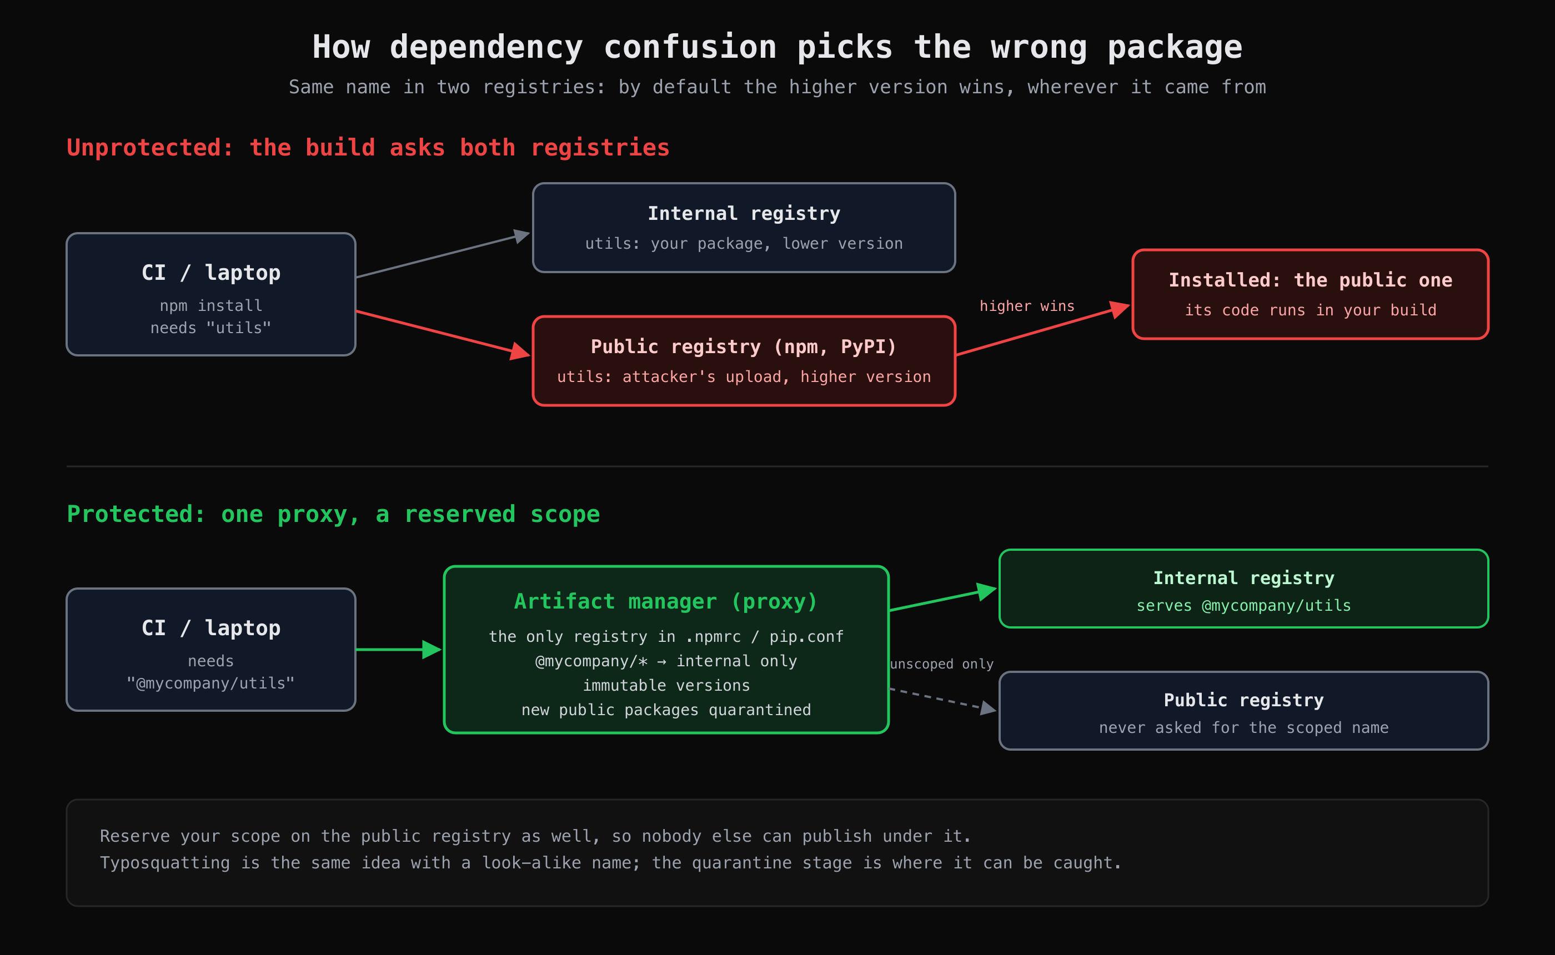The image size is (1555, 955).
Task: Click the red heading 'Unprotected: the build asks both registries'
Action: click(x=368, y=147)
